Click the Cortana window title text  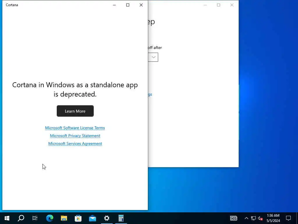[x=12, y=5]
